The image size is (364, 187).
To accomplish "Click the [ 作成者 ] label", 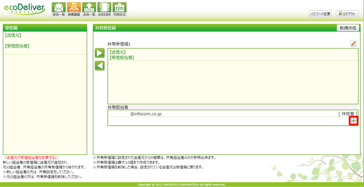I will click(x=347, y=114).
